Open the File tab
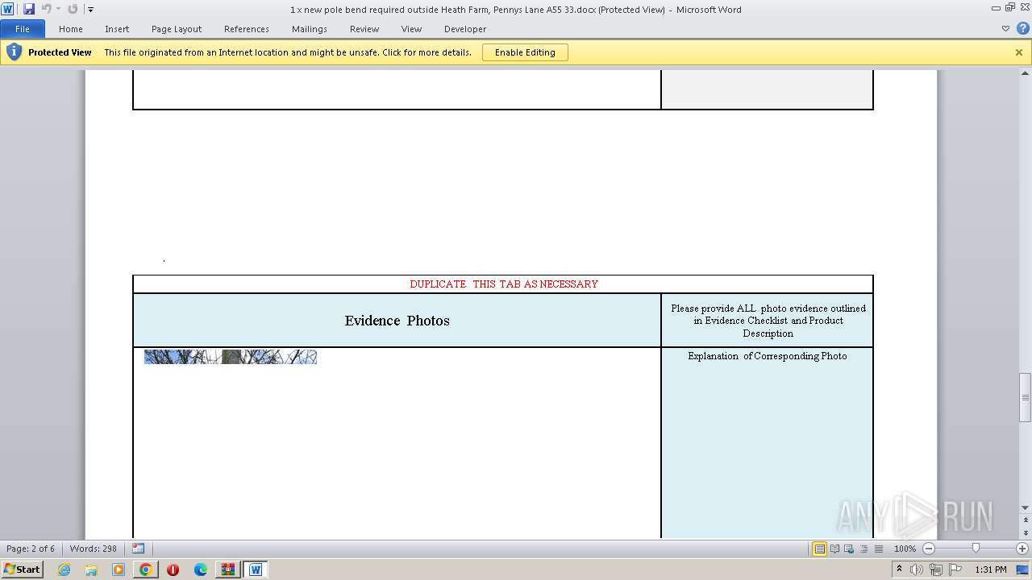This screenshot has width=1032, height=580. pos(23,29)
